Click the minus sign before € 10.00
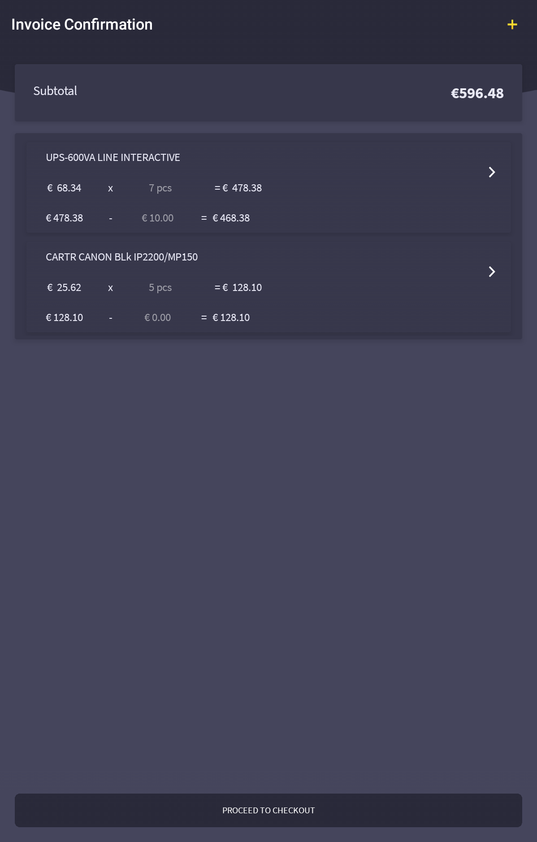Viewport: 537px width, 842px height. [x=110, y=219]
